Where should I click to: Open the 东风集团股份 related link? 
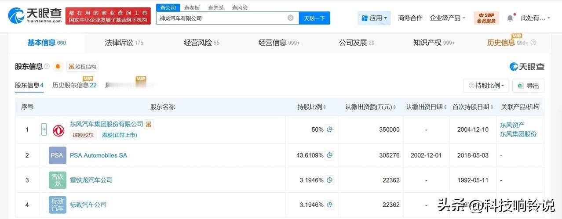pos(518,134)
